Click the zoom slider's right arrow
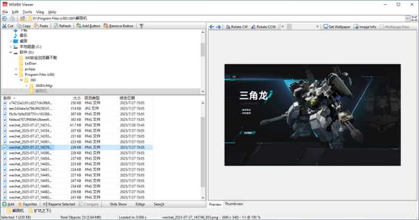This screenshot has height=220, width=419. coord(317,27)
